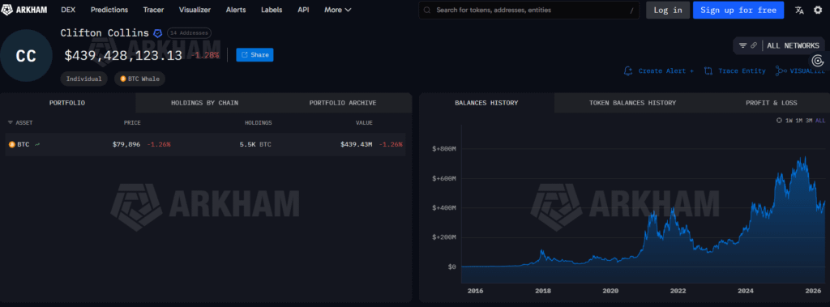Open the language translation icon
The image size is (830, 307).
799,10
